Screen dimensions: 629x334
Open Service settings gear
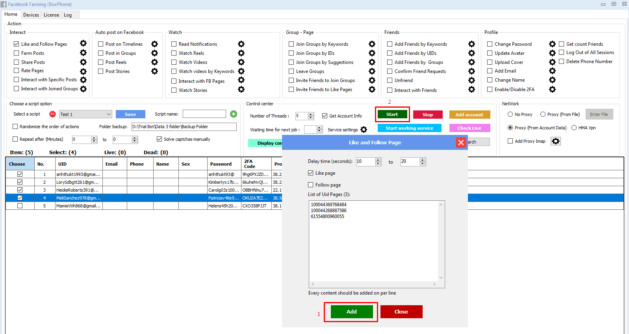364,129
